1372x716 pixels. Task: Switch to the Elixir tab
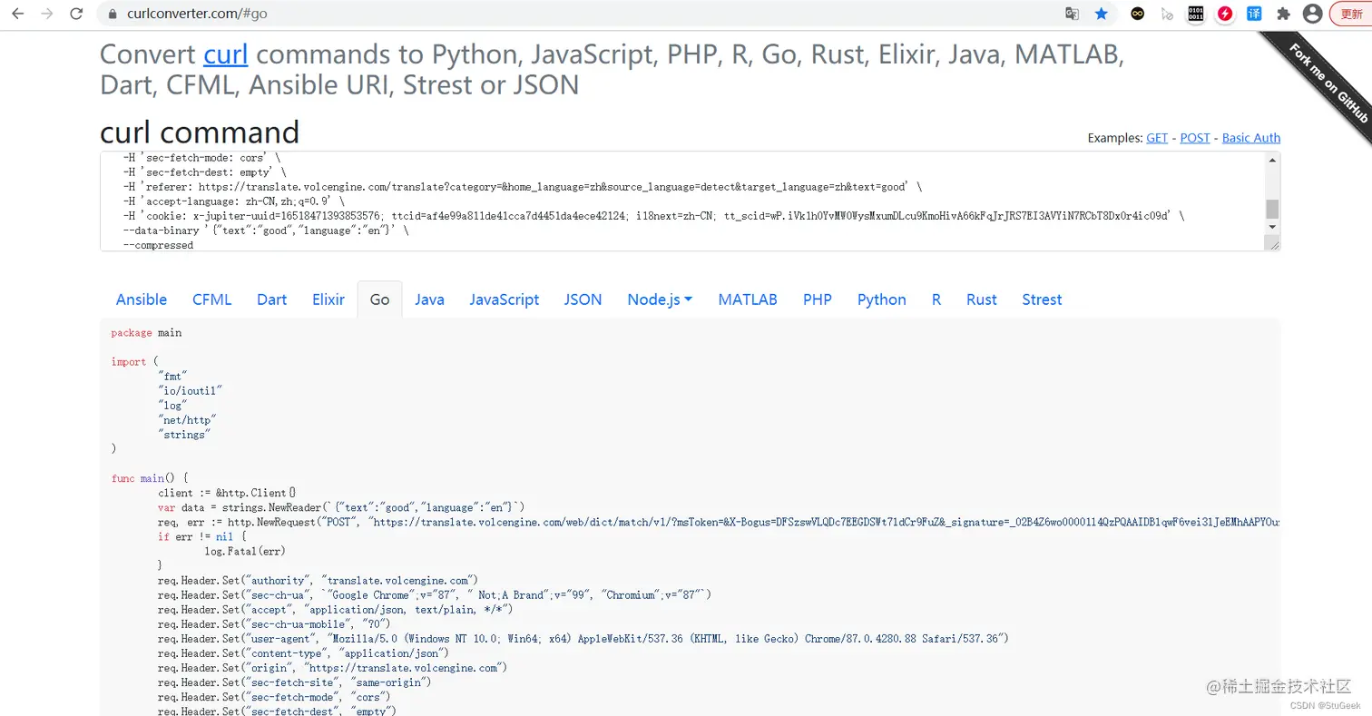coord(328,299)
